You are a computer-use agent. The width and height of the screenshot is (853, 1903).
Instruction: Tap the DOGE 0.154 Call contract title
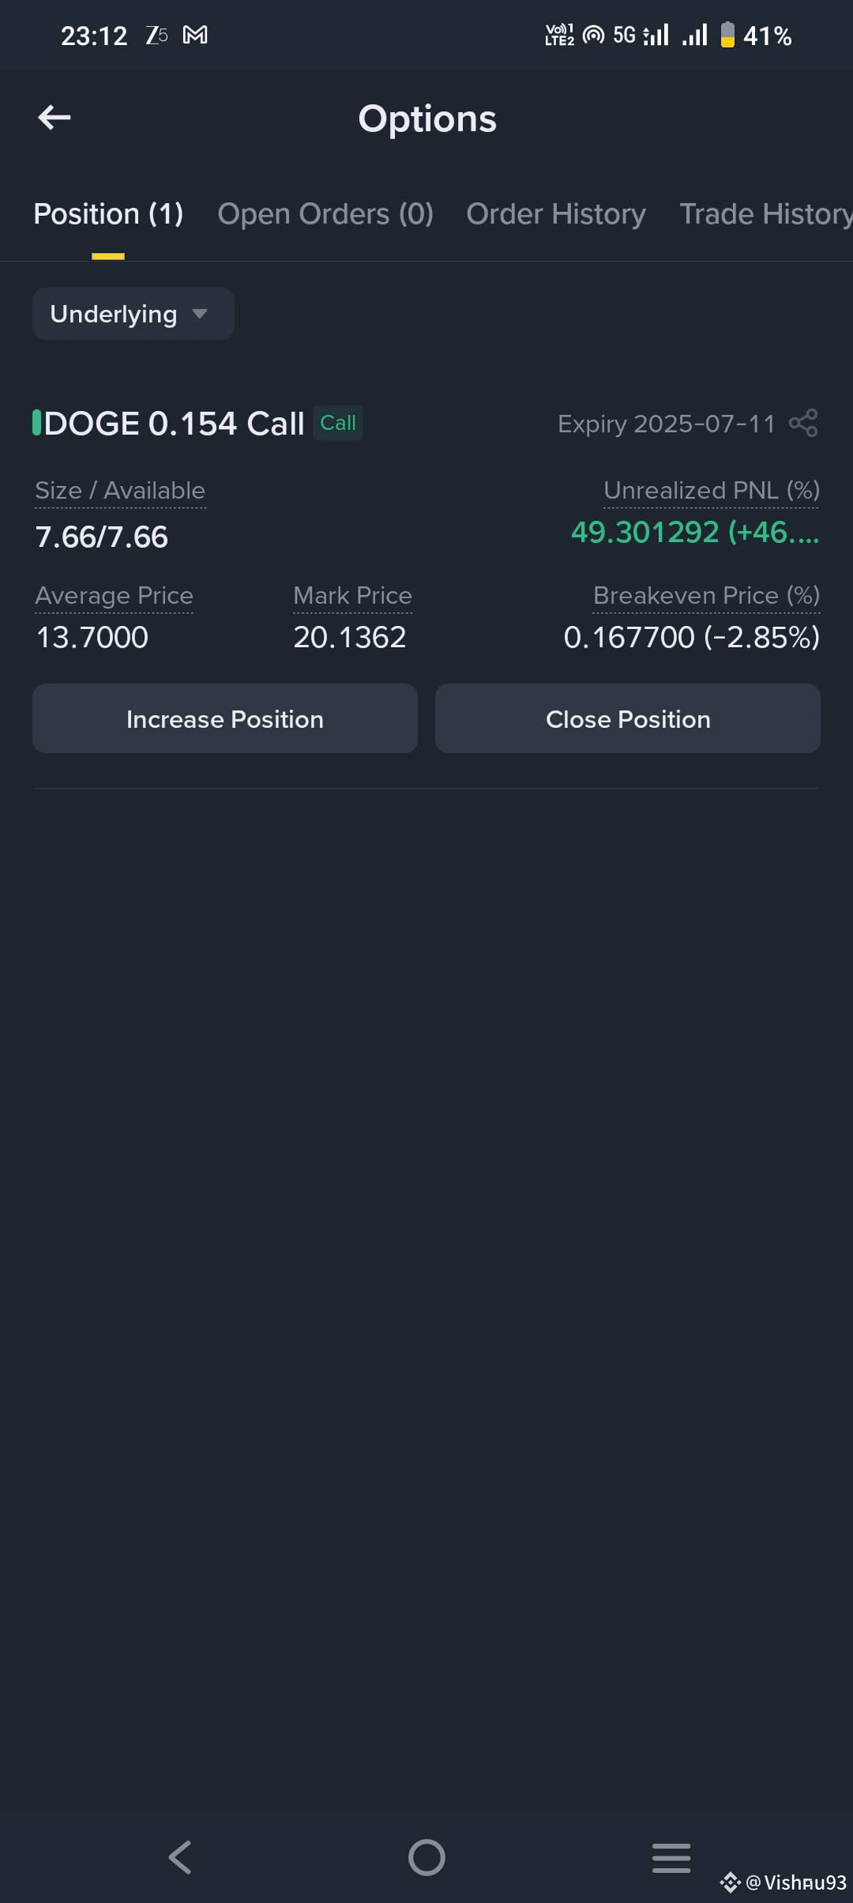click(174, 424)
